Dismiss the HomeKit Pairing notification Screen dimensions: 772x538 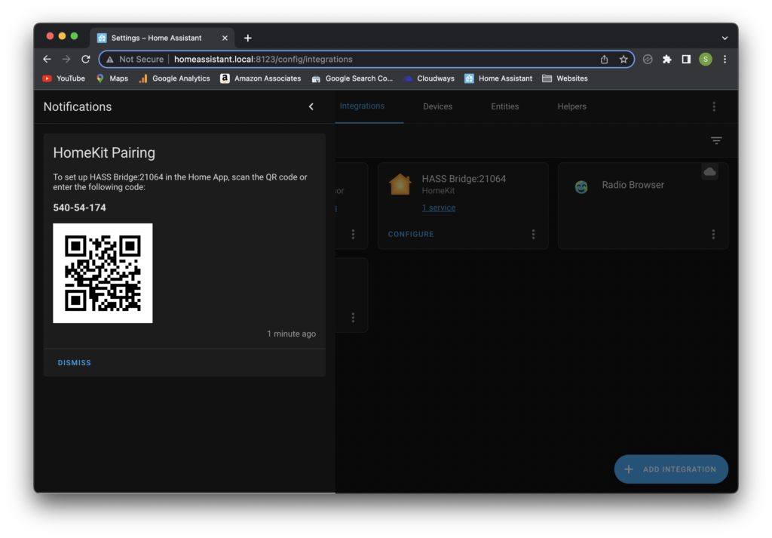pyautogui.click(x=74, y=362)
